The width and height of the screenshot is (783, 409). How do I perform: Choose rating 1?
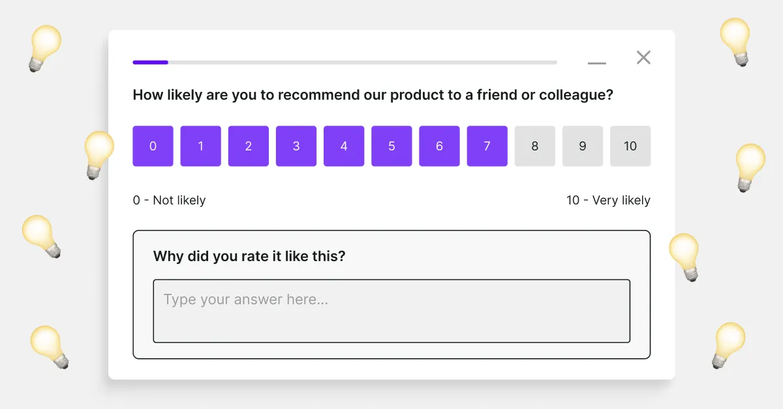(x=200, y=146)
